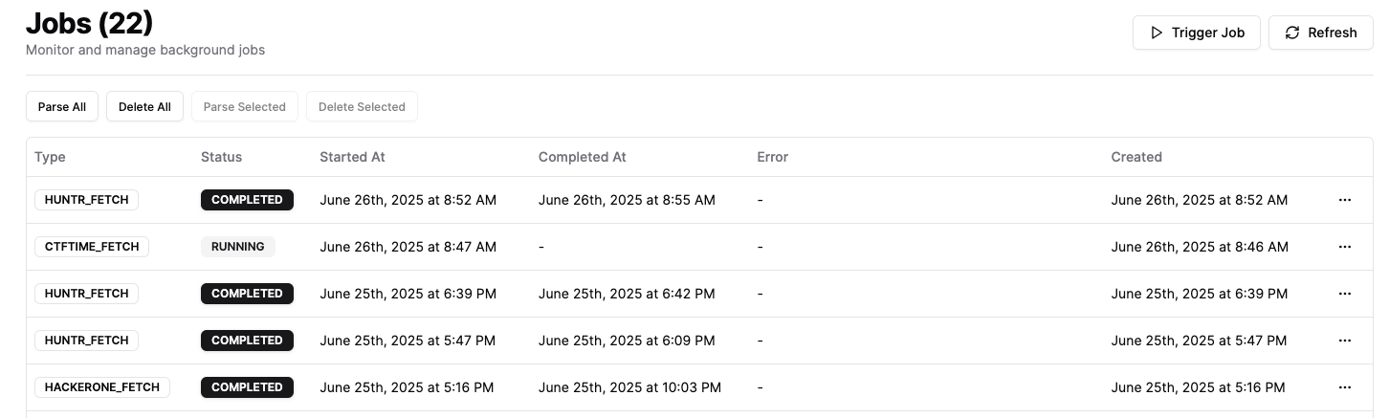
Task: Click the Created column header
Action: [x=1136, y=157]
